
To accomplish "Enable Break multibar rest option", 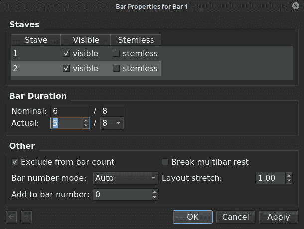I will coord(166,162).
